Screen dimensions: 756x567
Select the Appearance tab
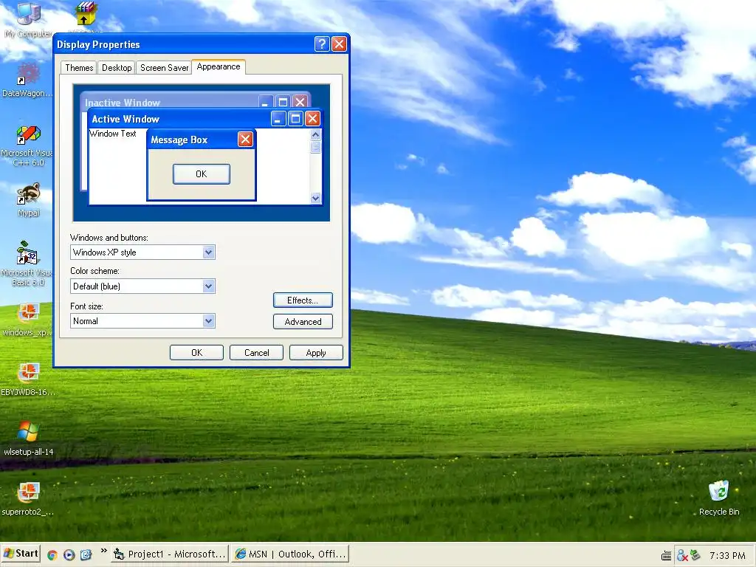click(219, 66)
